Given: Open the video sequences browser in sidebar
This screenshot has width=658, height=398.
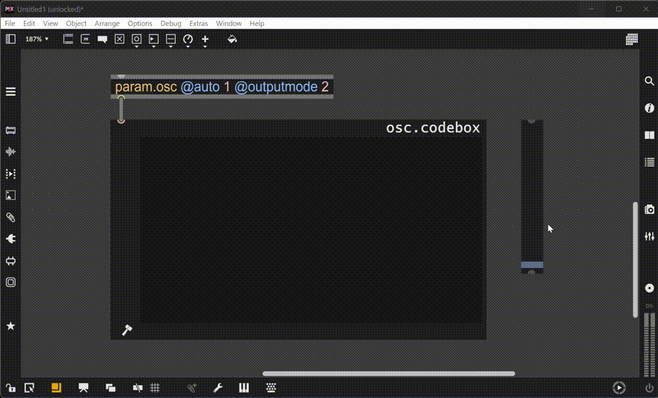Looking at the screenshot, I should tap(10, 174).
